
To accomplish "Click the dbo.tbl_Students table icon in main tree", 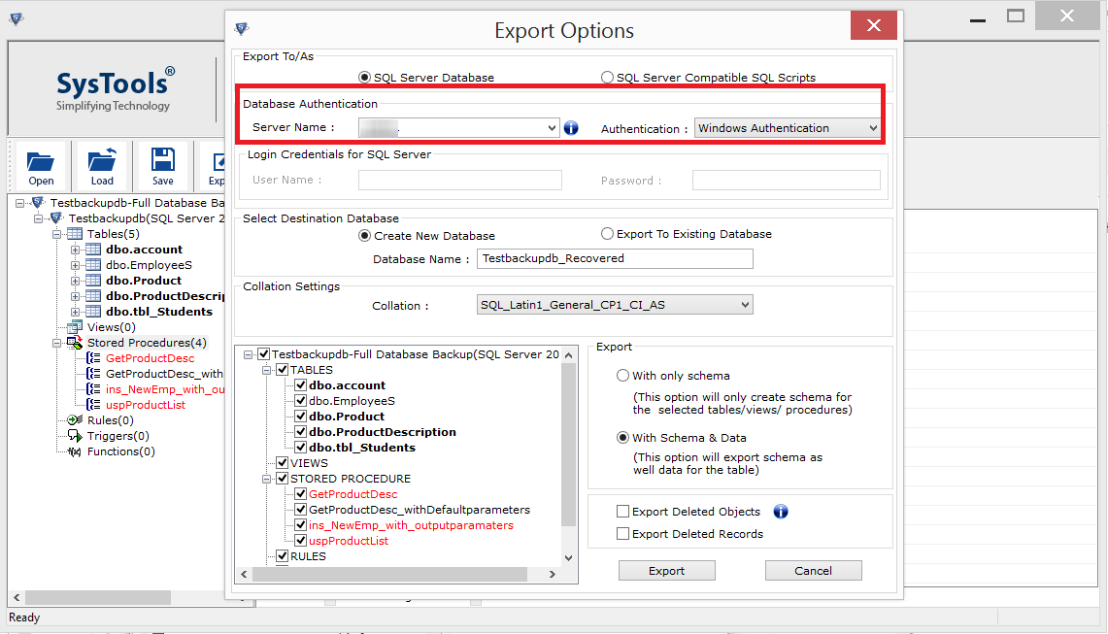I will (x=93, y=312).
